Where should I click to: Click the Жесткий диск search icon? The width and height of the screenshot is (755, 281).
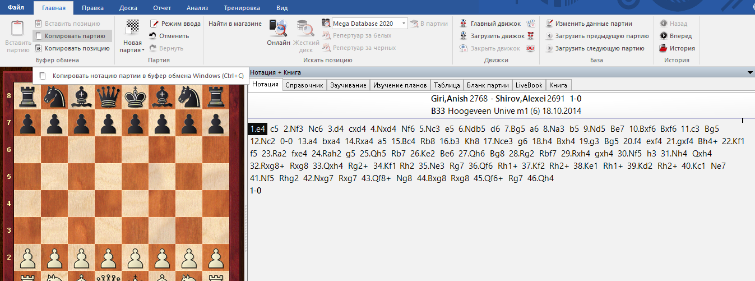305,29
